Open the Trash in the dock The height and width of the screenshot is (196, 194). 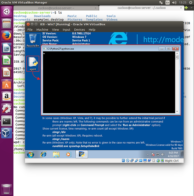(6, 189)
